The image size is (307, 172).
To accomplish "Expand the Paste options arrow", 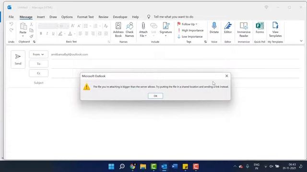I will tap(23, 36).
